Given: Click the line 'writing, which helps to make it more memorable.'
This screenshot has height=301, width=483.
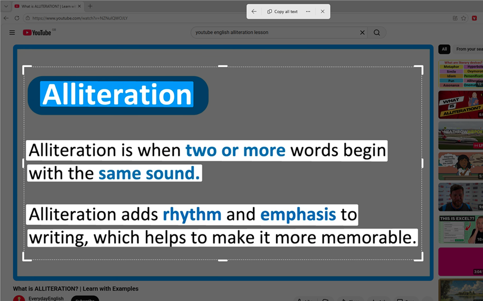Looking at the screenshot, I should (223, 238).
